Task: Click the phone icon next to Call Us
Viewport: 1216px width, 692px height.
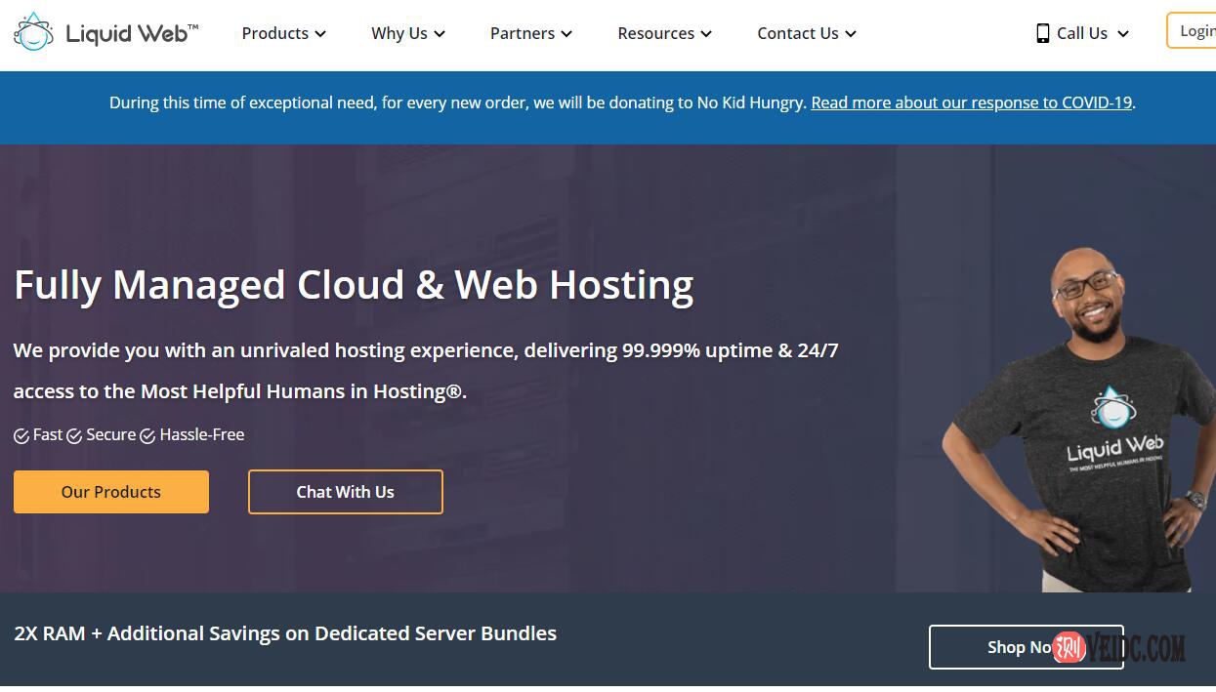Action: [1041, 32]
